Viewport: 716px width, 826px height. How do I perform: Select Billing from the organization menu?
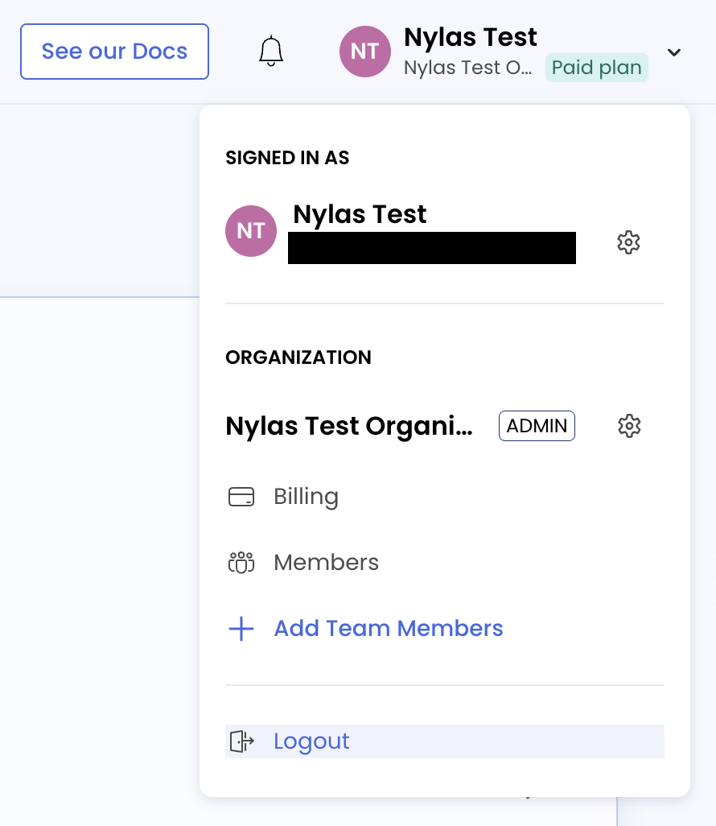[x=306, y=497]
